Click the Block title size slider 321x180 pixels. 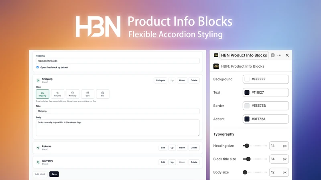[255, 159]
